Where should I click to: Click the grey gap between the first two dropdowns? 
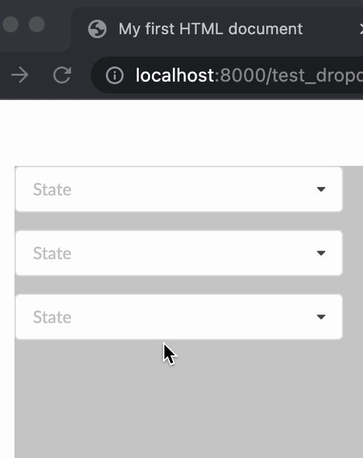pos(179,221)
